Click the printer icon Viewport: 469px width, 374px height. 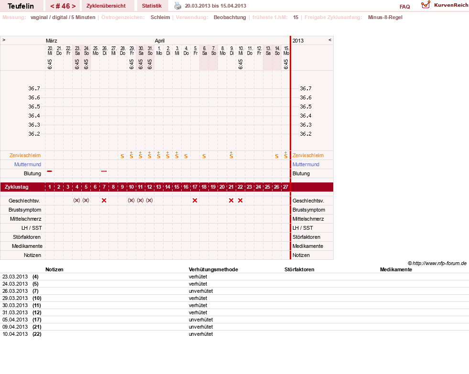click(x=178, y=6)
